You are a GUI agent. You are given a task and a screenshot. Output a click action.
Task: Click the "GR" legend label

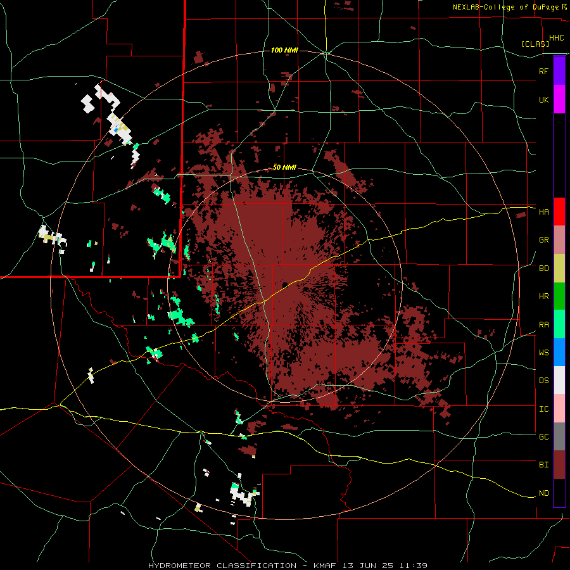pyautogui.click(x=543, y=240)
